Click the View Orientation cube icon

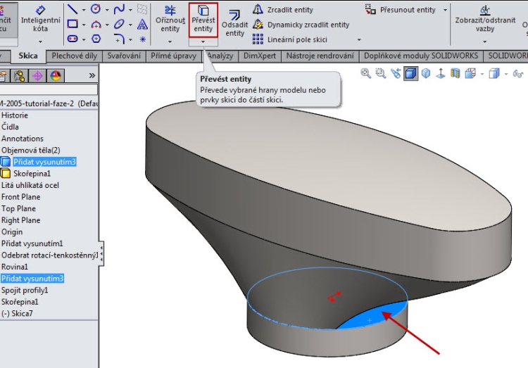pos(470,73)
